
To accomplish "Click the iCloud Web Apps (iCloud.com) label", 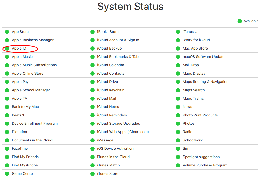I will [x=123, y=132].
